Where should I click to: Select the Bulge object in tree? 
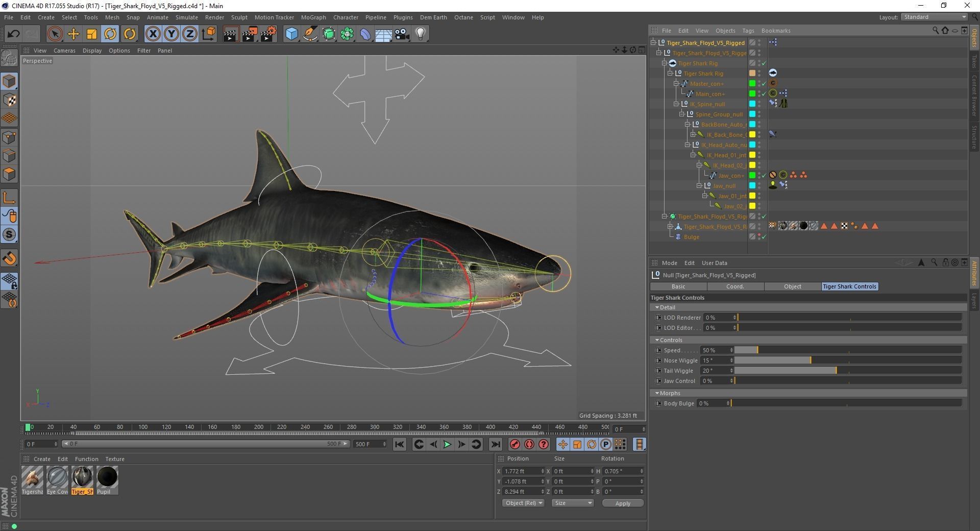click(691, 237)
